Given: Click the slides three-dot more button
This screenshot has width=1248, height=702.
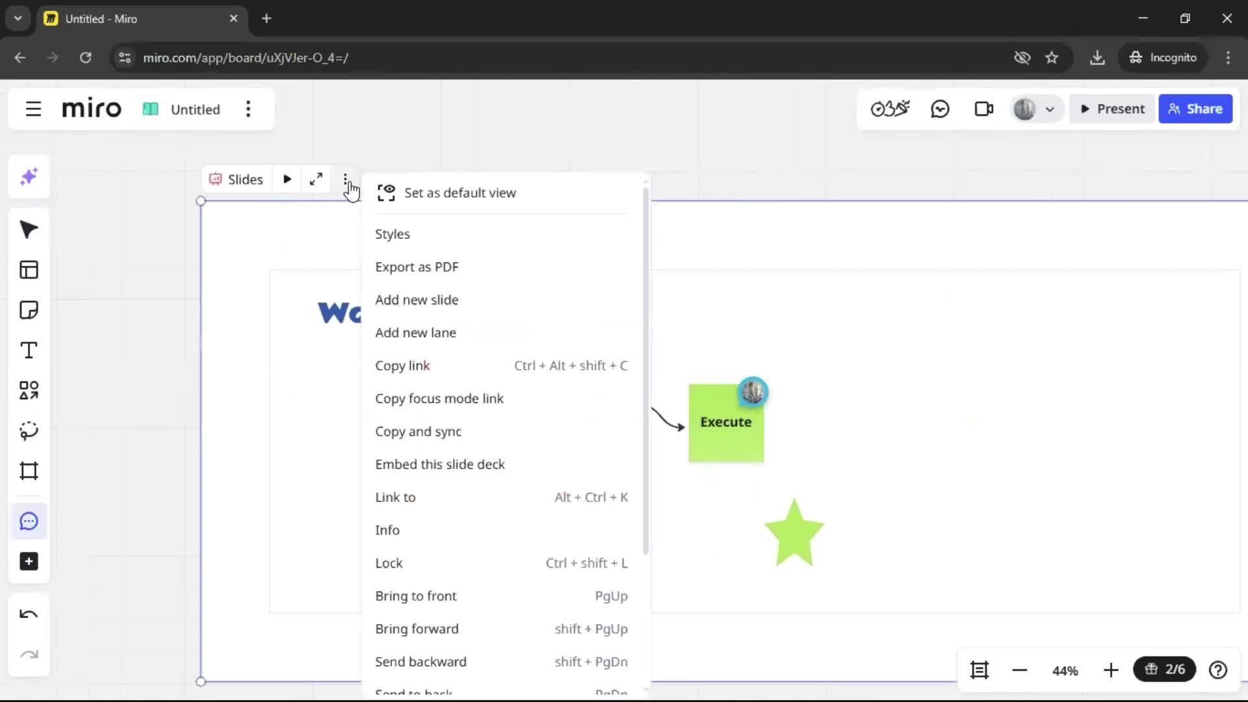Looking at the screenshot, I should [345, 179].
